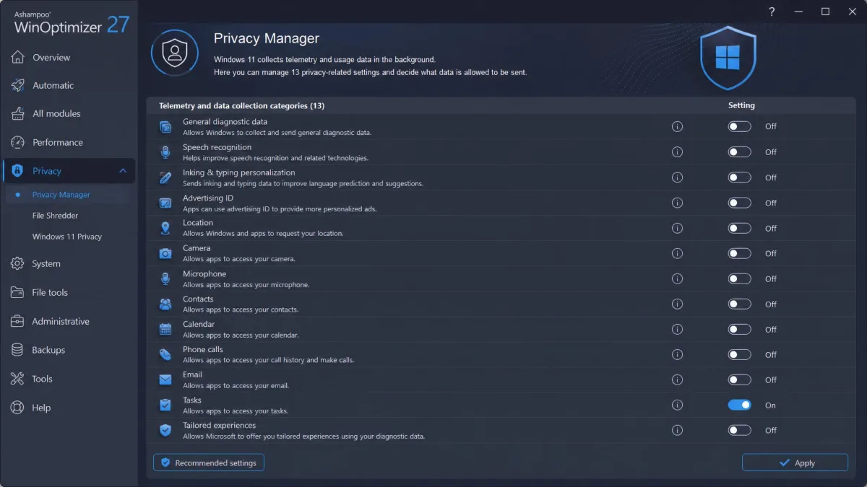Click the Phone calls handset icon

click(x=165, y=354)
